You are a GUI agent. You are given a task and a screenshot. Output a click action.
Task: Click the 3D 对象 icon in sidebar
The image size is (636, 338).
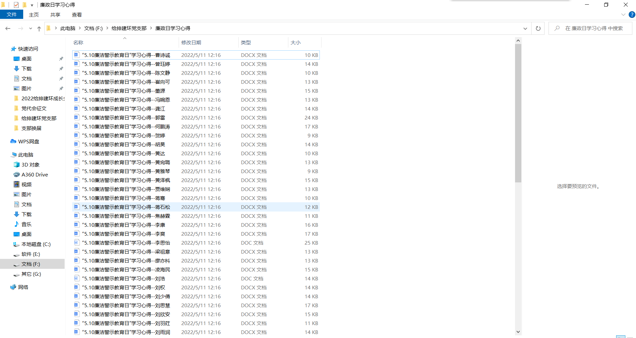coord(17,165)
